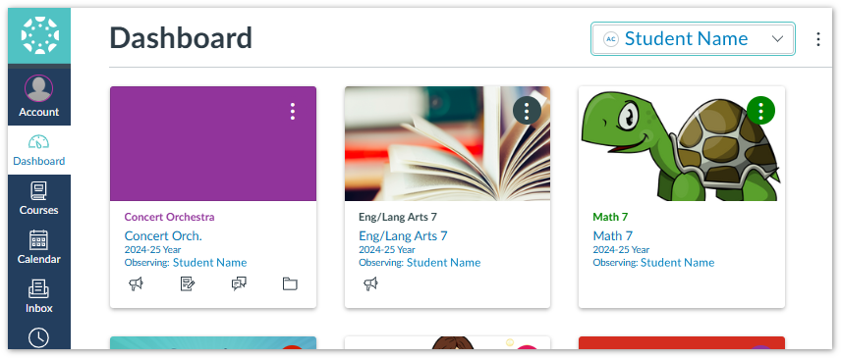Go to Courses in global navigation

click(x=39, y=198)
